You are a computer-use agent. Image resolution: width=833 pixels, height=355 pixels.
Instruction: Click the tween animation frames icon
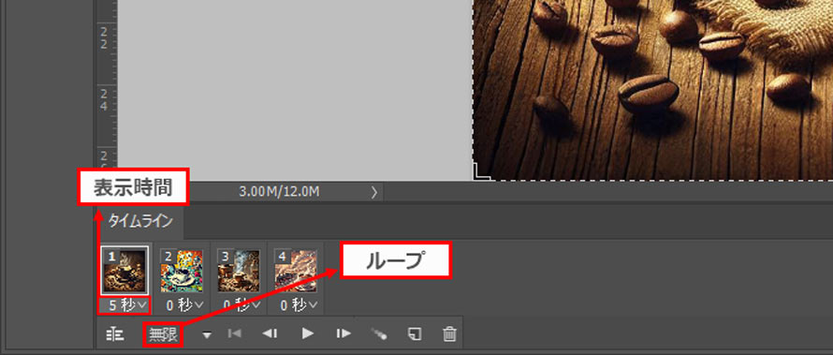[x=379, y=333]
